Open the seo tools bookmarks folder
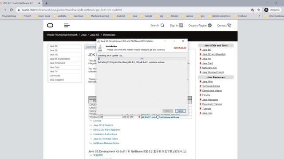Viewport: 284px width, 159px height. (x=76, y=16)
